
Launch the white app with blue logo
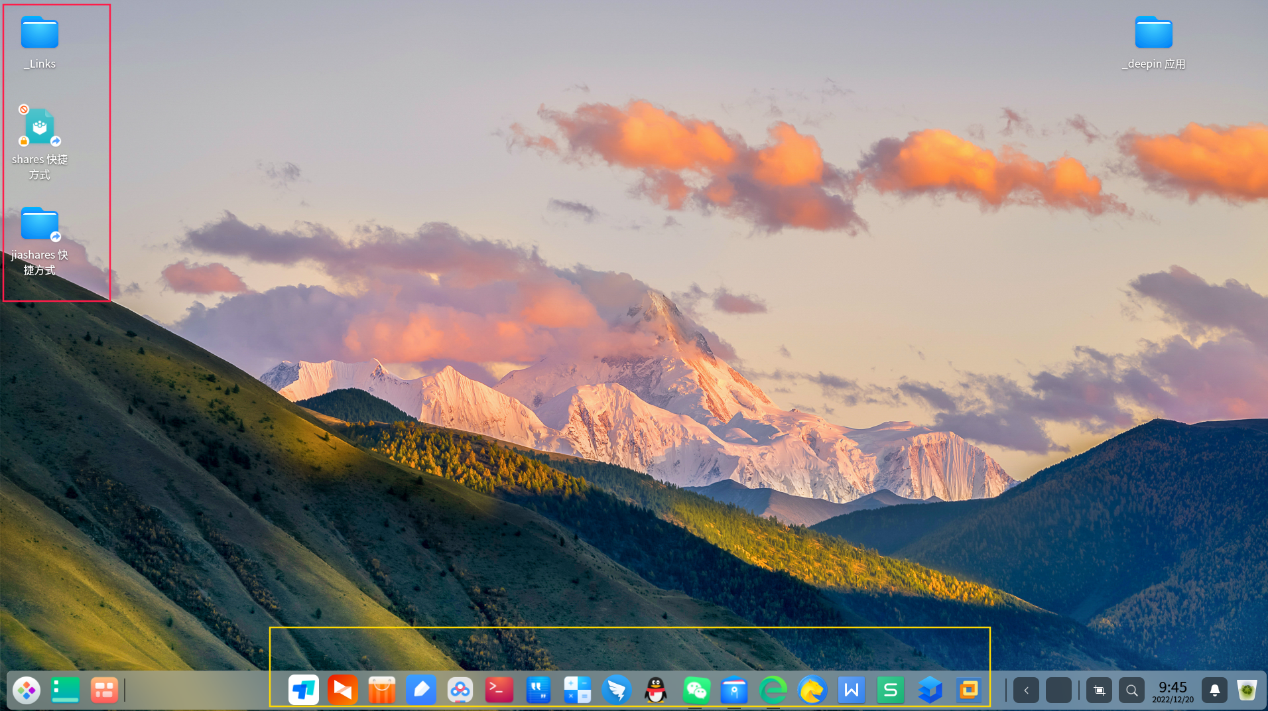coord(304,690)
